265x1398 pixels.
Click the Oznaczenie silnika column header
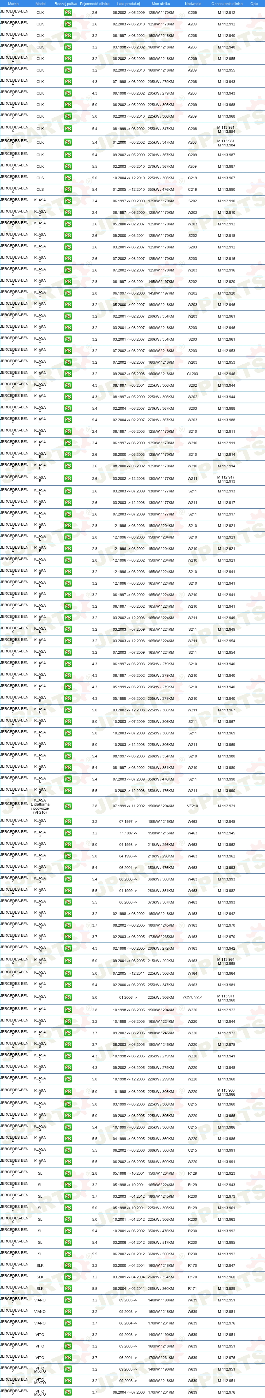pyautogui.click(x=226, y=4)
